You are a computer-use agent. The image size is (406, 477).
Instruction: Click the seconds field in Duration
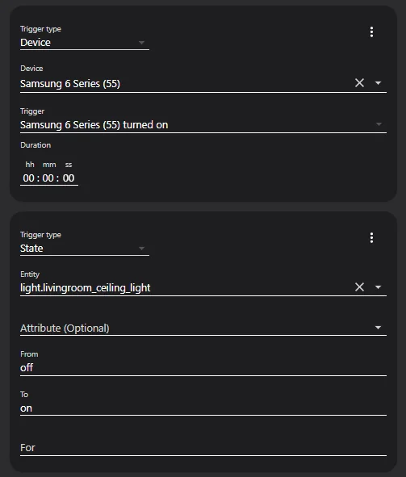tap(69, 178)
